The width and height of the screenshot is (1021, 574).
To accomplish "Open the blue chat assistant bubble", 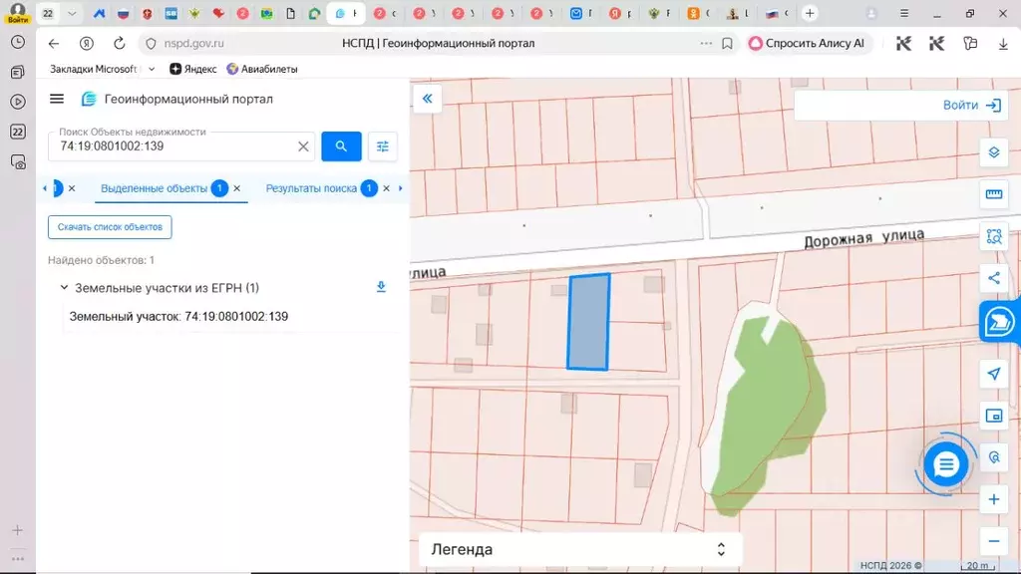I will [945, 464].
